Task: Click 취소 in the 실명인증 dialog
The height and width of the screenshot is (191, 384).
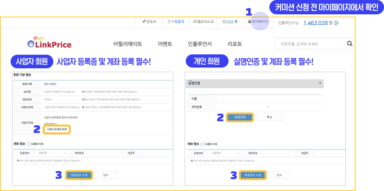Action: [269, 117]
